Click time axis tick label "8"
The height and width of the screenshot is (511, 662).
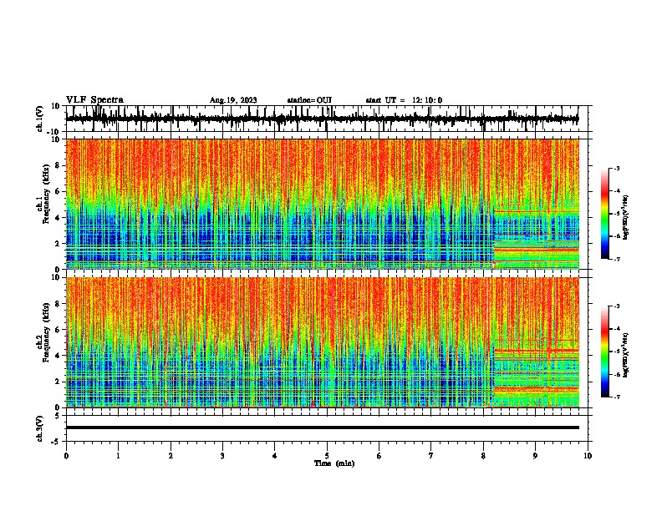(483, 456)
